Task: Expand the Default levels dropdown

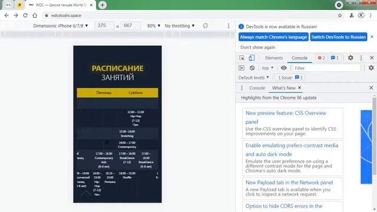Action: [x=254, y=78]
